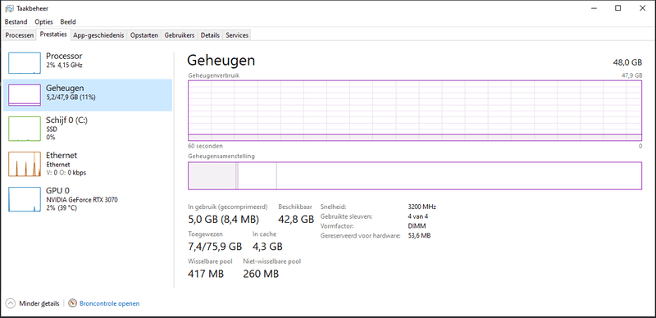Image resolution: width=656 pixels, height=318 pixels.
Task: Open the Broncontrole openen link
Action: tap(110, 303)
